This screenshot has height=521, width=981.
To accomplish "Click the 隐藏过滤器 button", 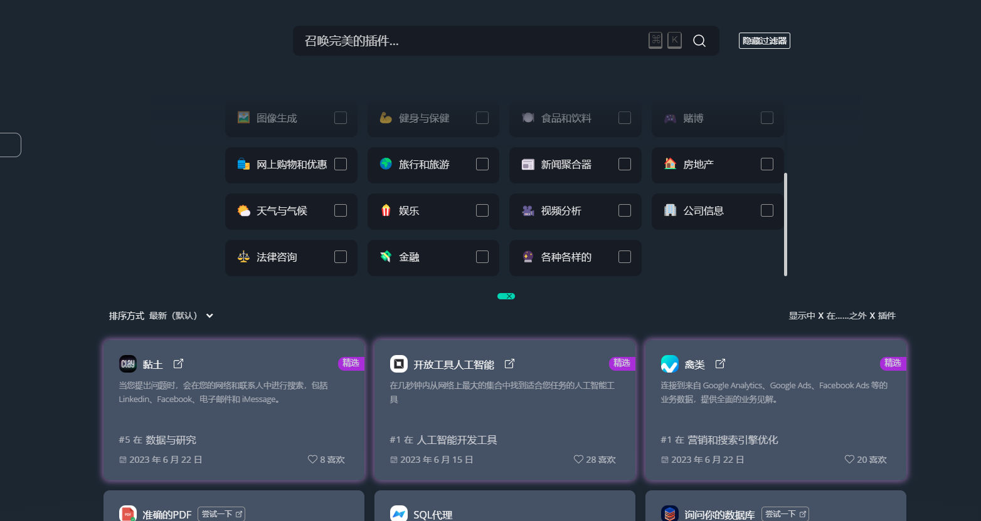I will pyautogui.click(x=765, y=41).
